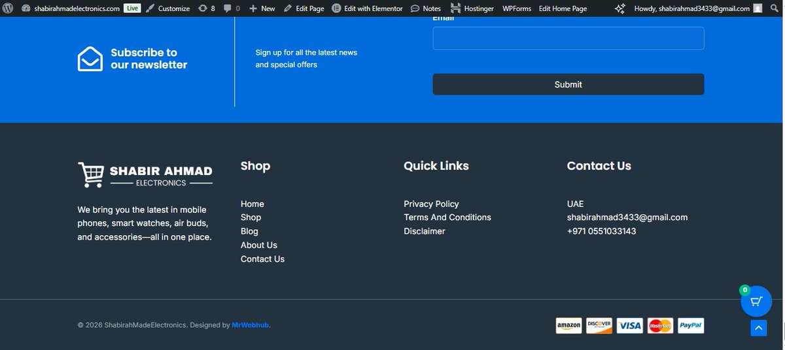Open the Notes item
785x350 pixels.
[426, 8]
